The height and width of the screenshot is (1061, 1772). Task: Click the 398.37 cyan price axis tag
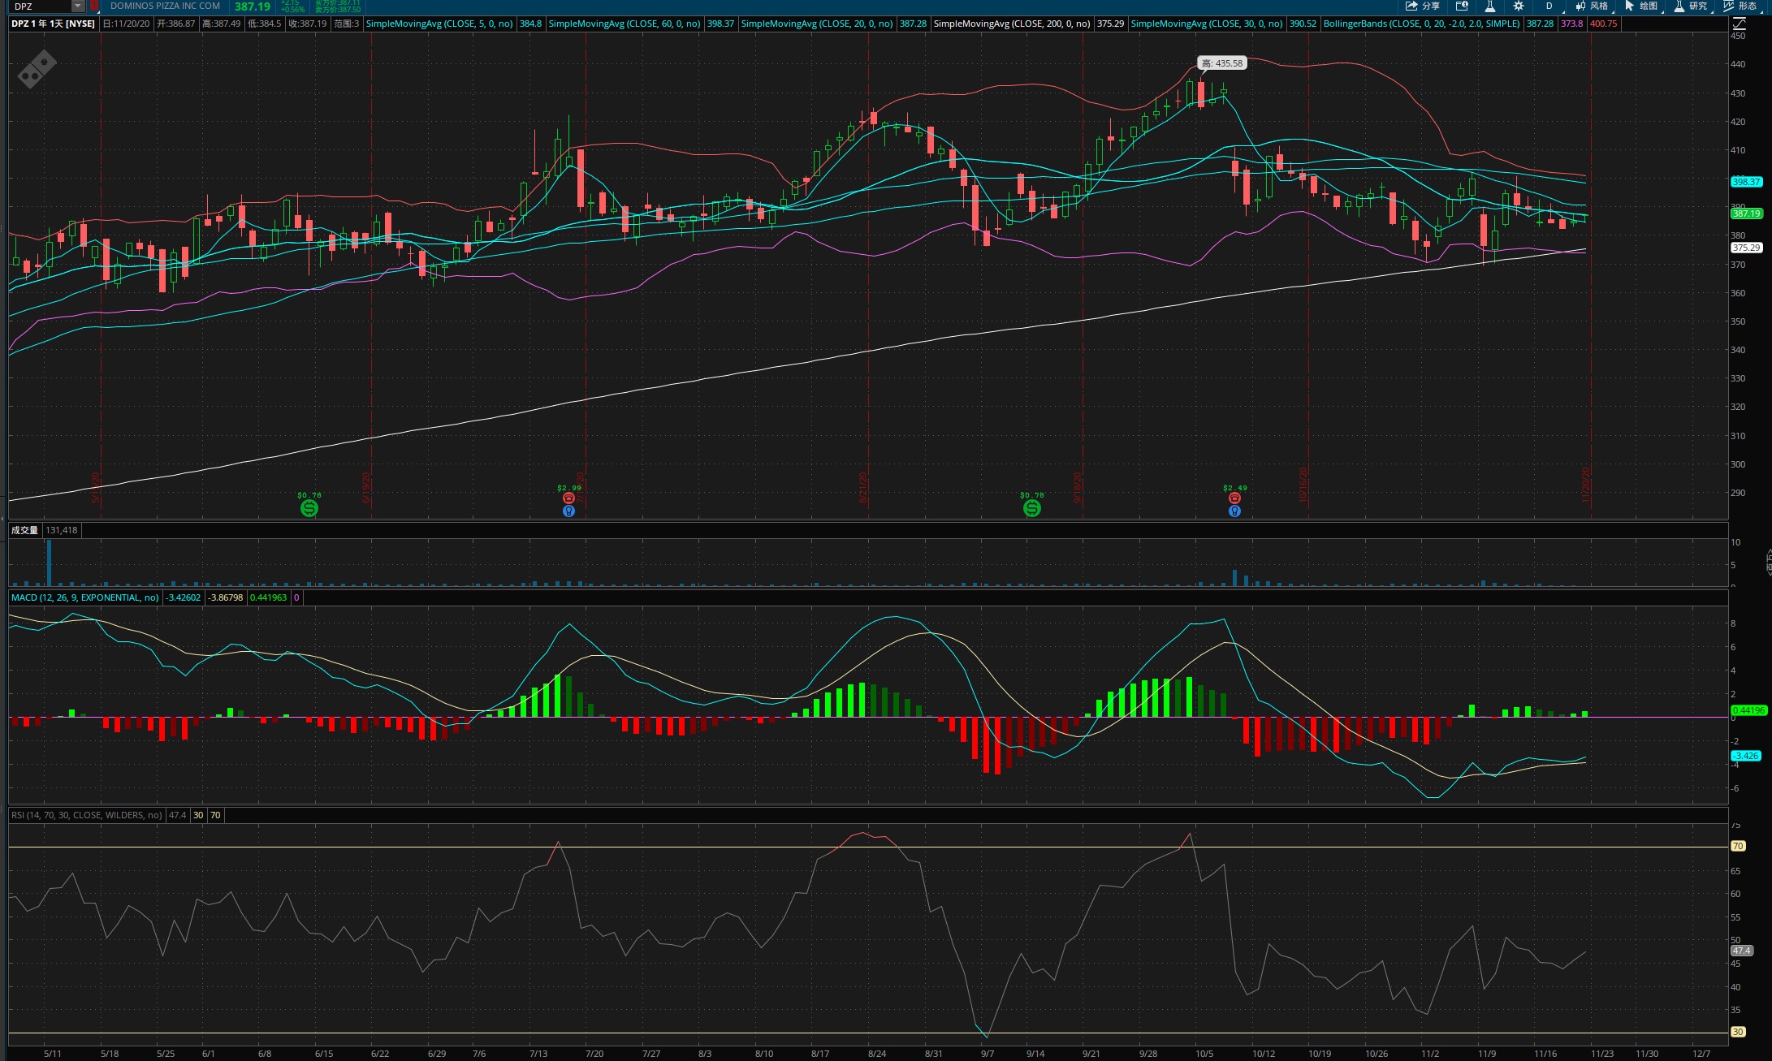point(1746,182)
